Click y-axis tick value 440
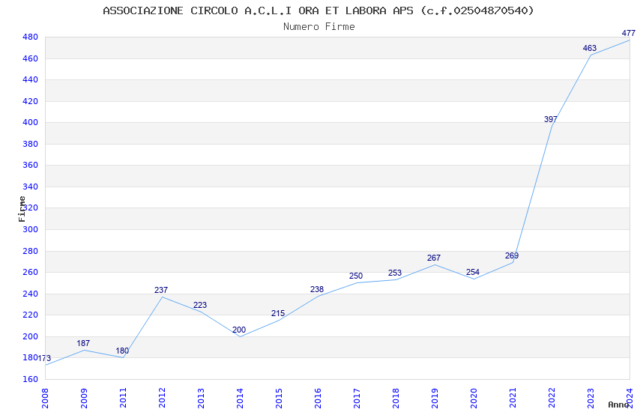The height and width of the screenshot is (412, 637). 31,80
